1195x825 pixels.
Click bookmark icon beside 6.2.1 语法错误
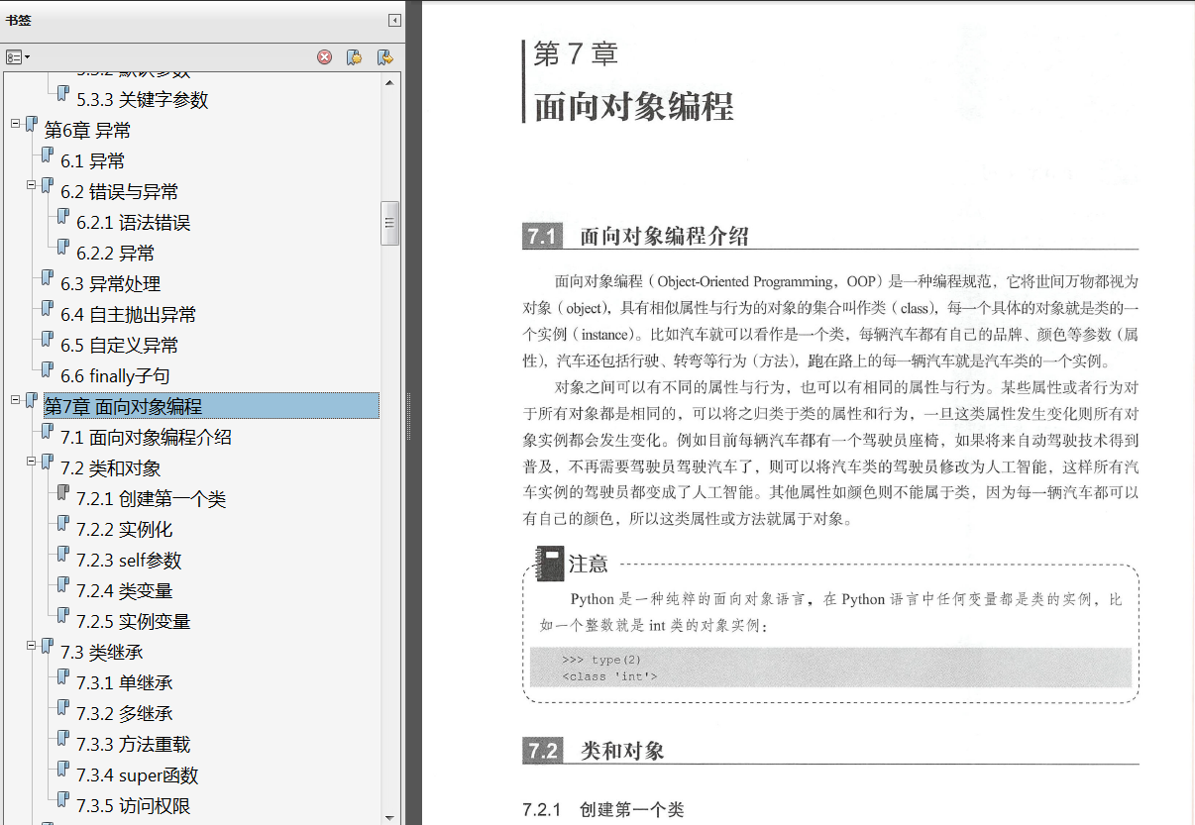63,218
